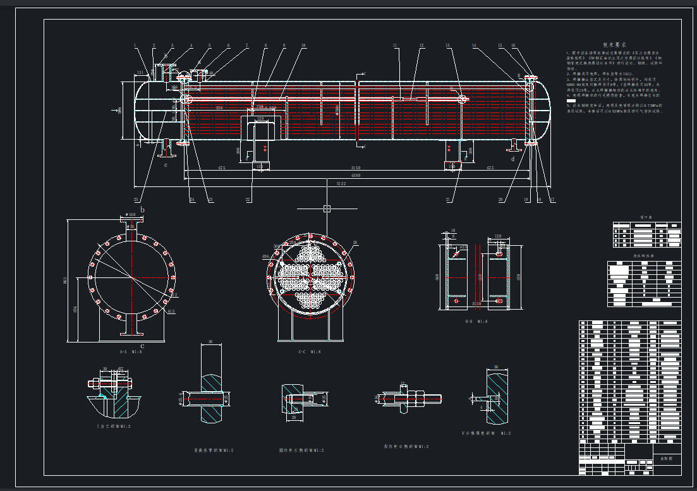
Task: Click the tube bundle in the C-C section
Action: 310,277
